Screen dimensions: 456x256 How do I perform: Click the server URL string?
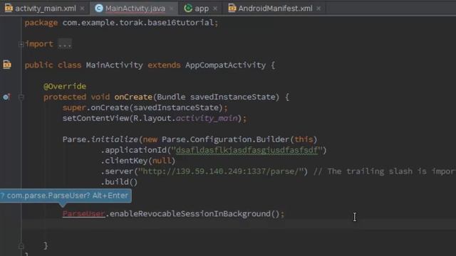221,171
